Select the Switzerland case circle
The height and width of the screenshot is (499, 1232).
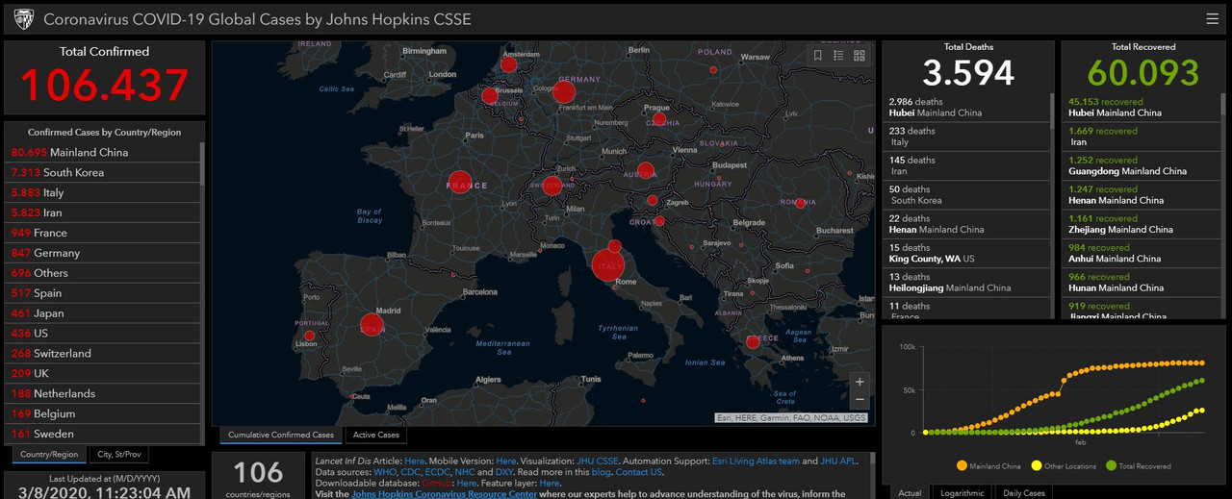pyautogui.click(x=552, y=186)
